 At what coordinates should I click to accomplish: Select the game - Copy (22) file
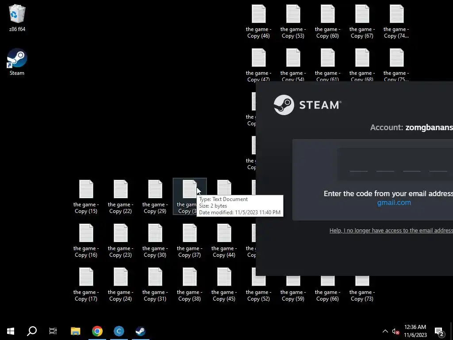tap(120, 197)
